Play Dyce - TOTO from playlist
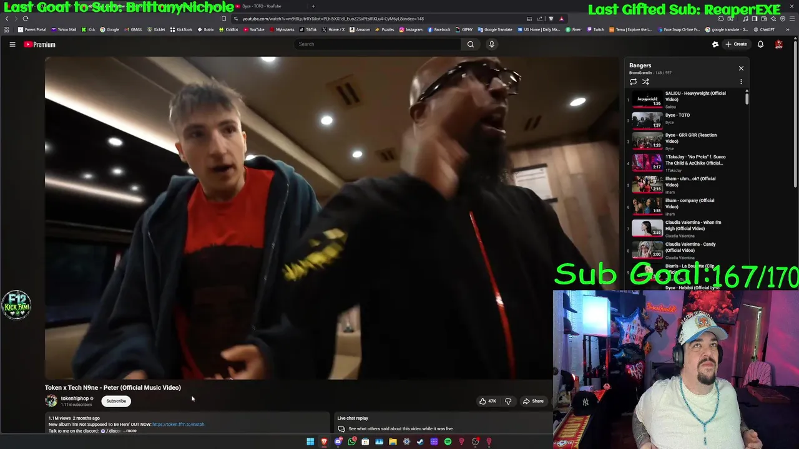Viewport: 799px width, 449px height. [x=685, y=119]
